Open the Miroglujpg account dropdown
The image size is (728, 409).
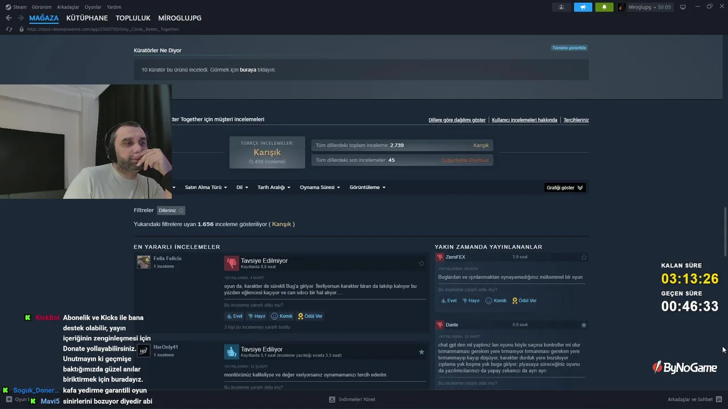click(650, 7)
